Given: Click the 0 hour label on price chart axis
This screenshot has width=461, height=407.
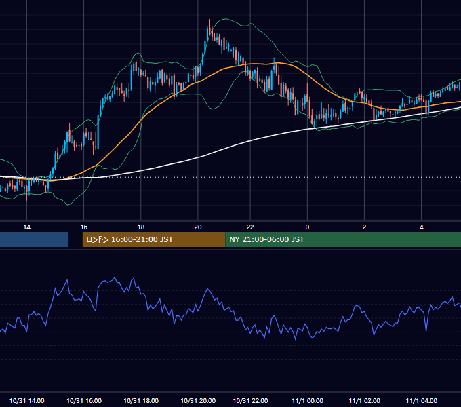Looking at the screenshot, I should pos(307,227).
